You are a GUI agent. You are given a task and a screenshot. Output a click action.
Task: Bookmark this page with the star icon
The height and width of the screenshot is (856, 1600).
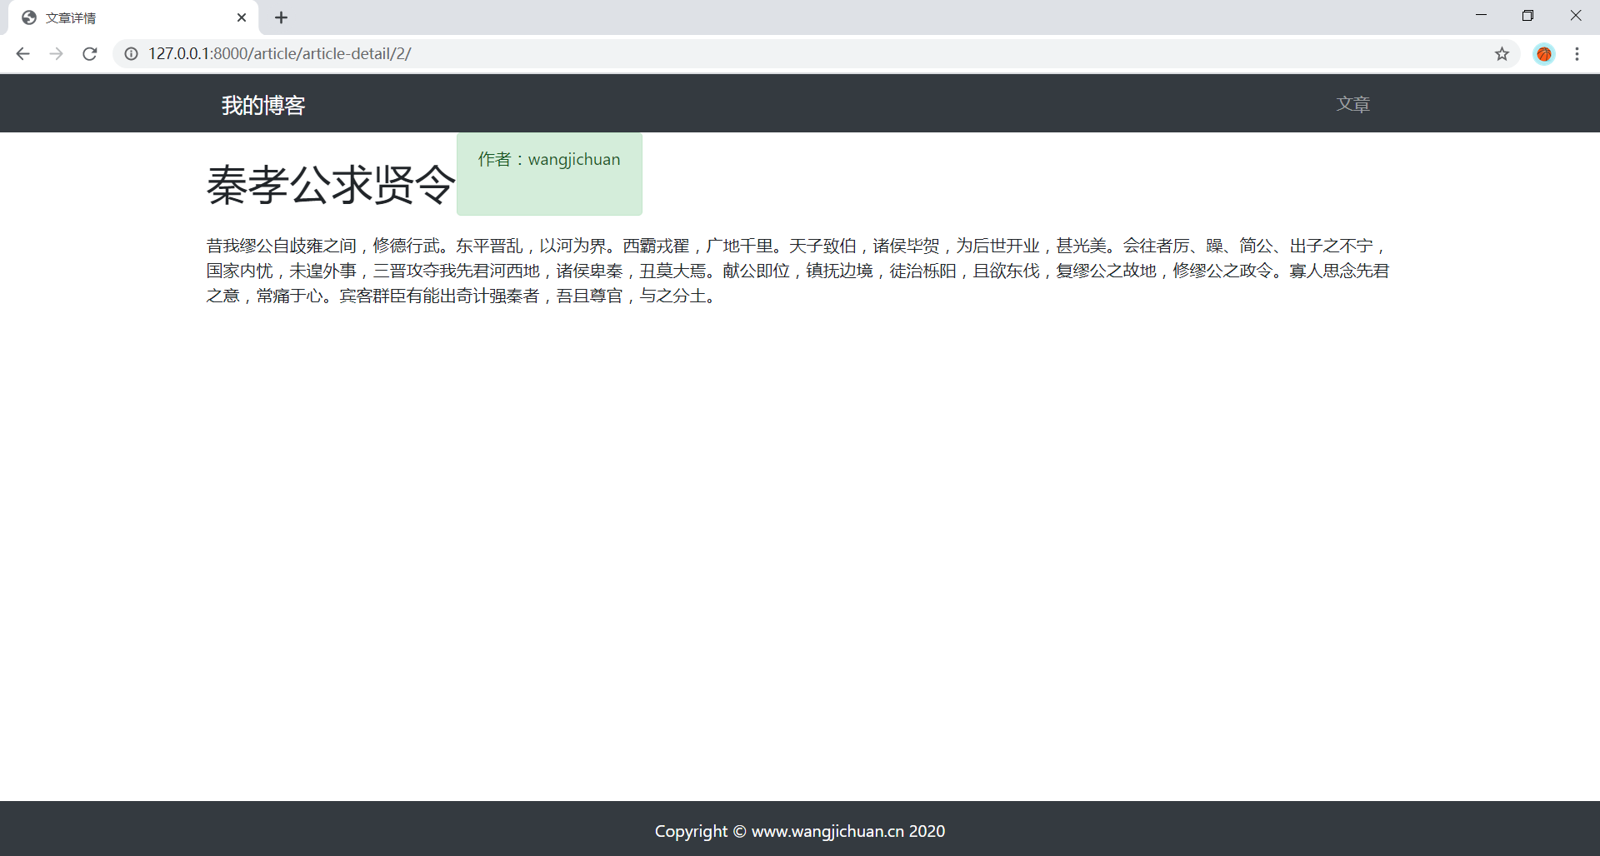tap(1502, 54)
